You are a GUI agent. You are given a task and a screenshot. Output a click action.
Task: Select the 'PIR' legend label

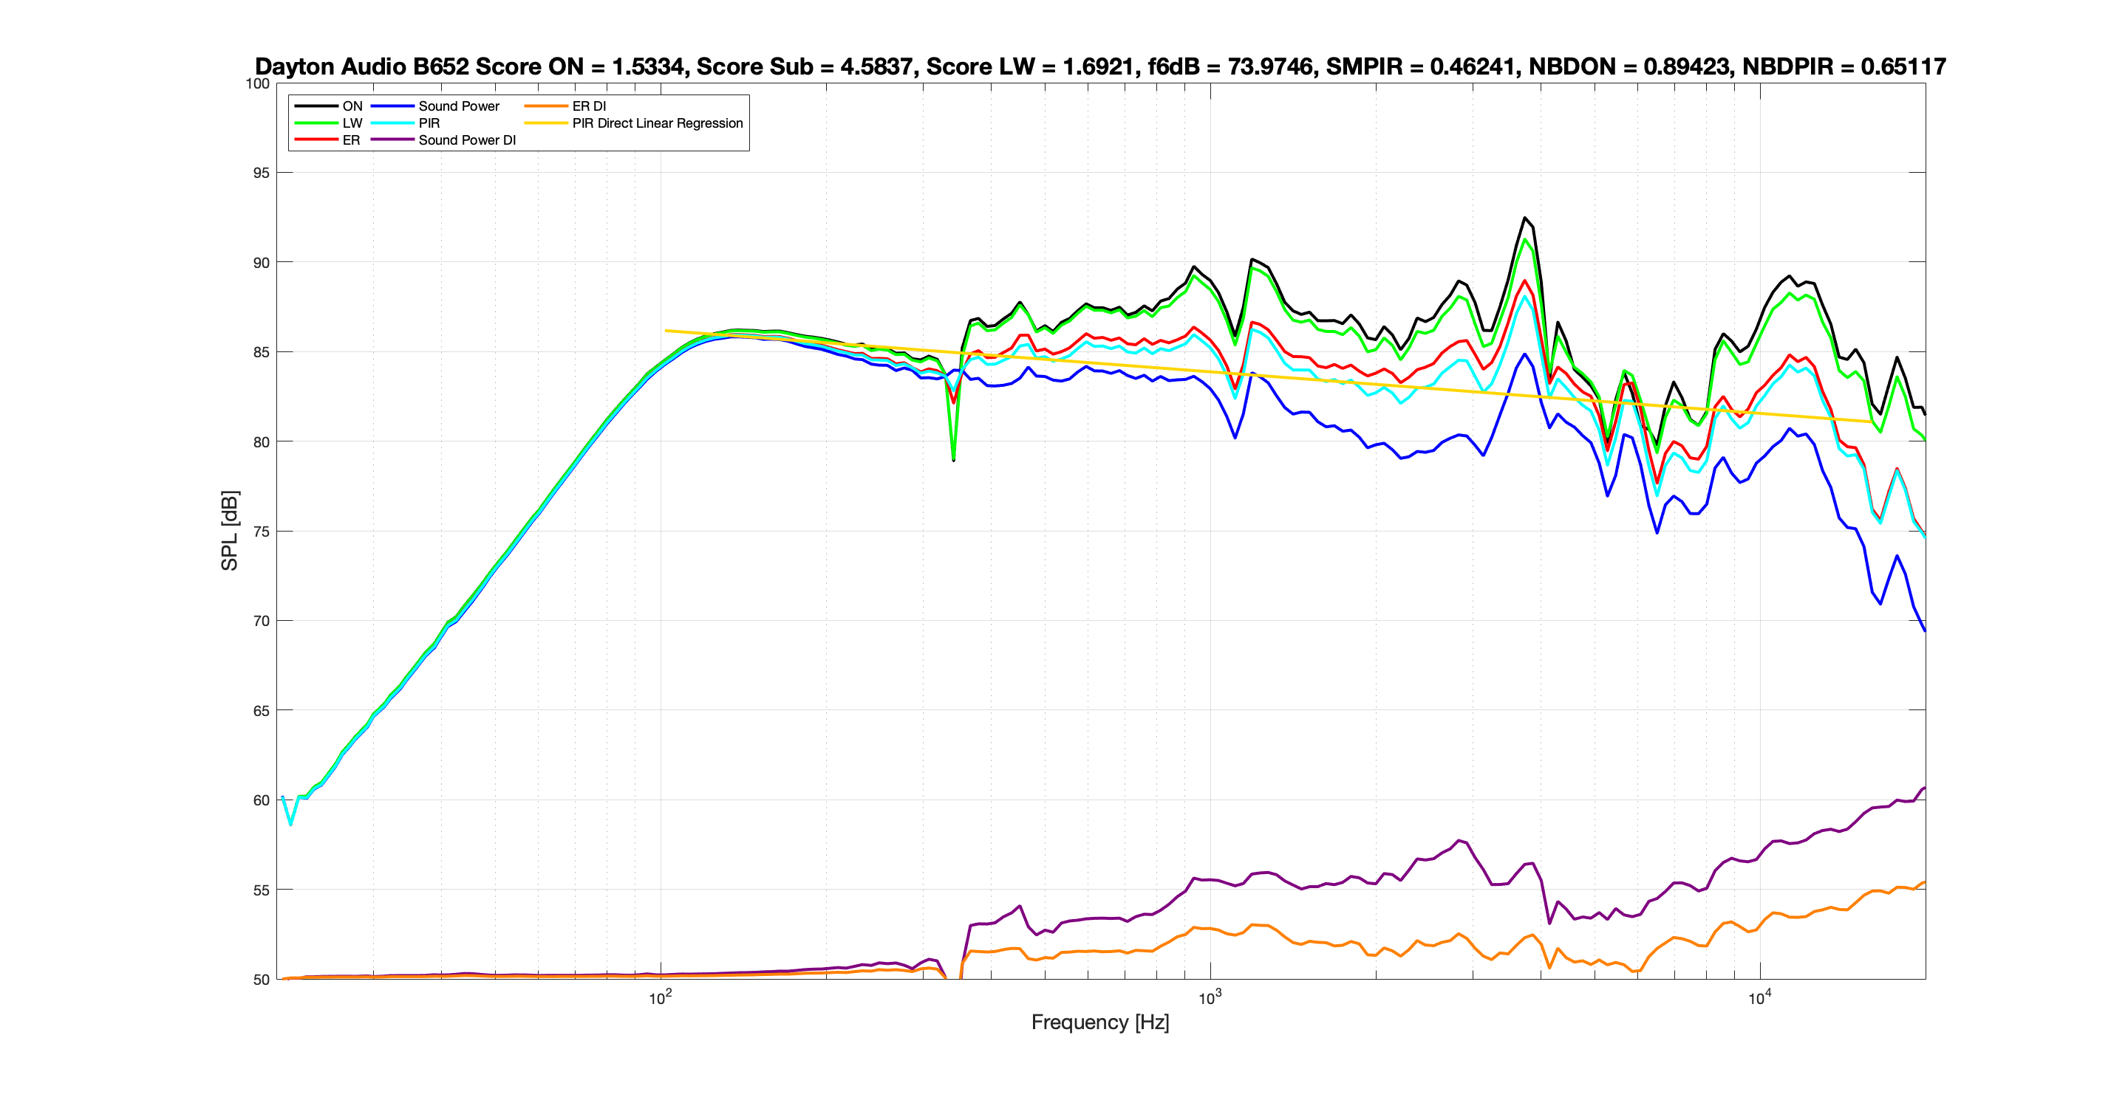(429, 123)
